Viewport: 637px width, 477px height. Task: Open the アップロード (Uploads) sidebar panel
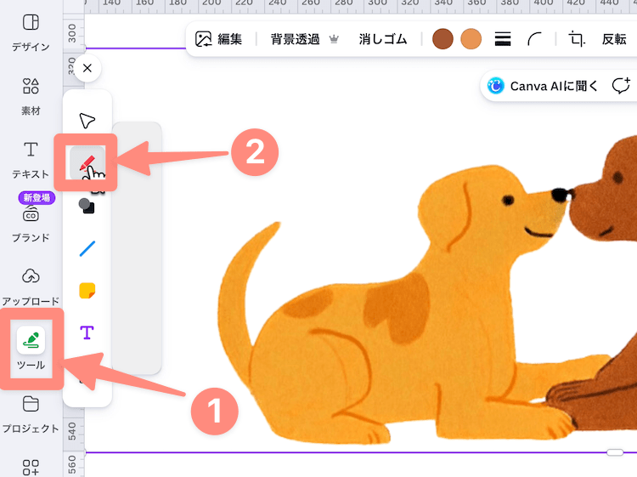coord(31,287)
